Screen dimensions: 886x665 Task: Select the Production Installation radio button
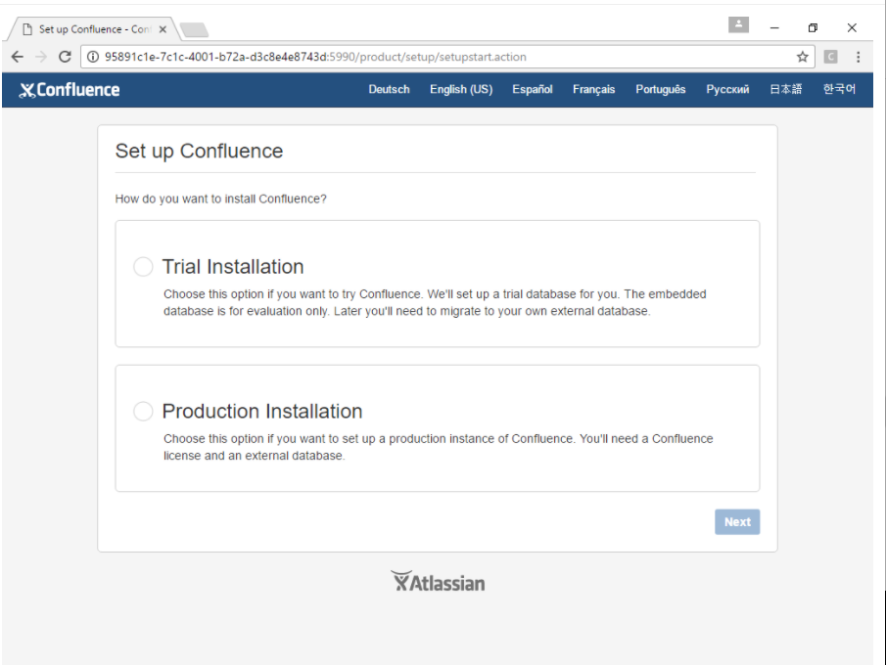[x=143, y=411]
